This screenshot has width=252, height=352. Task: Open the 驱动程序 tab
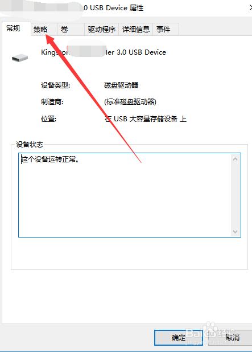pos(102,29)
